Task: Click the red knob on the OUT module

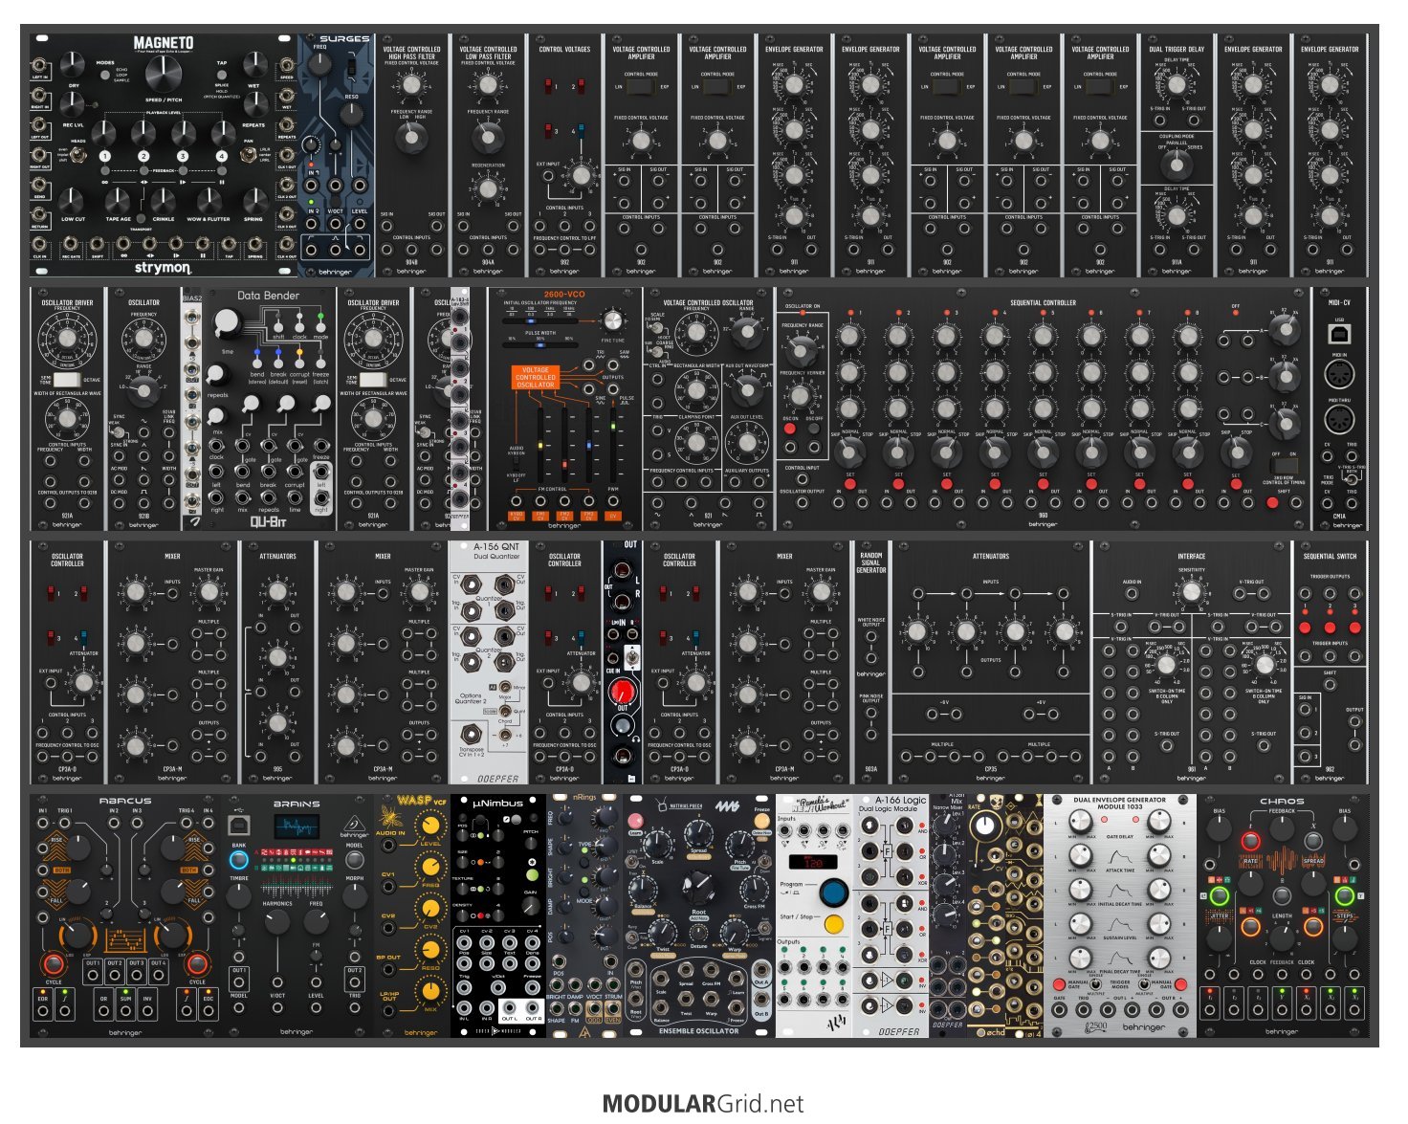Action: [622, 691]
